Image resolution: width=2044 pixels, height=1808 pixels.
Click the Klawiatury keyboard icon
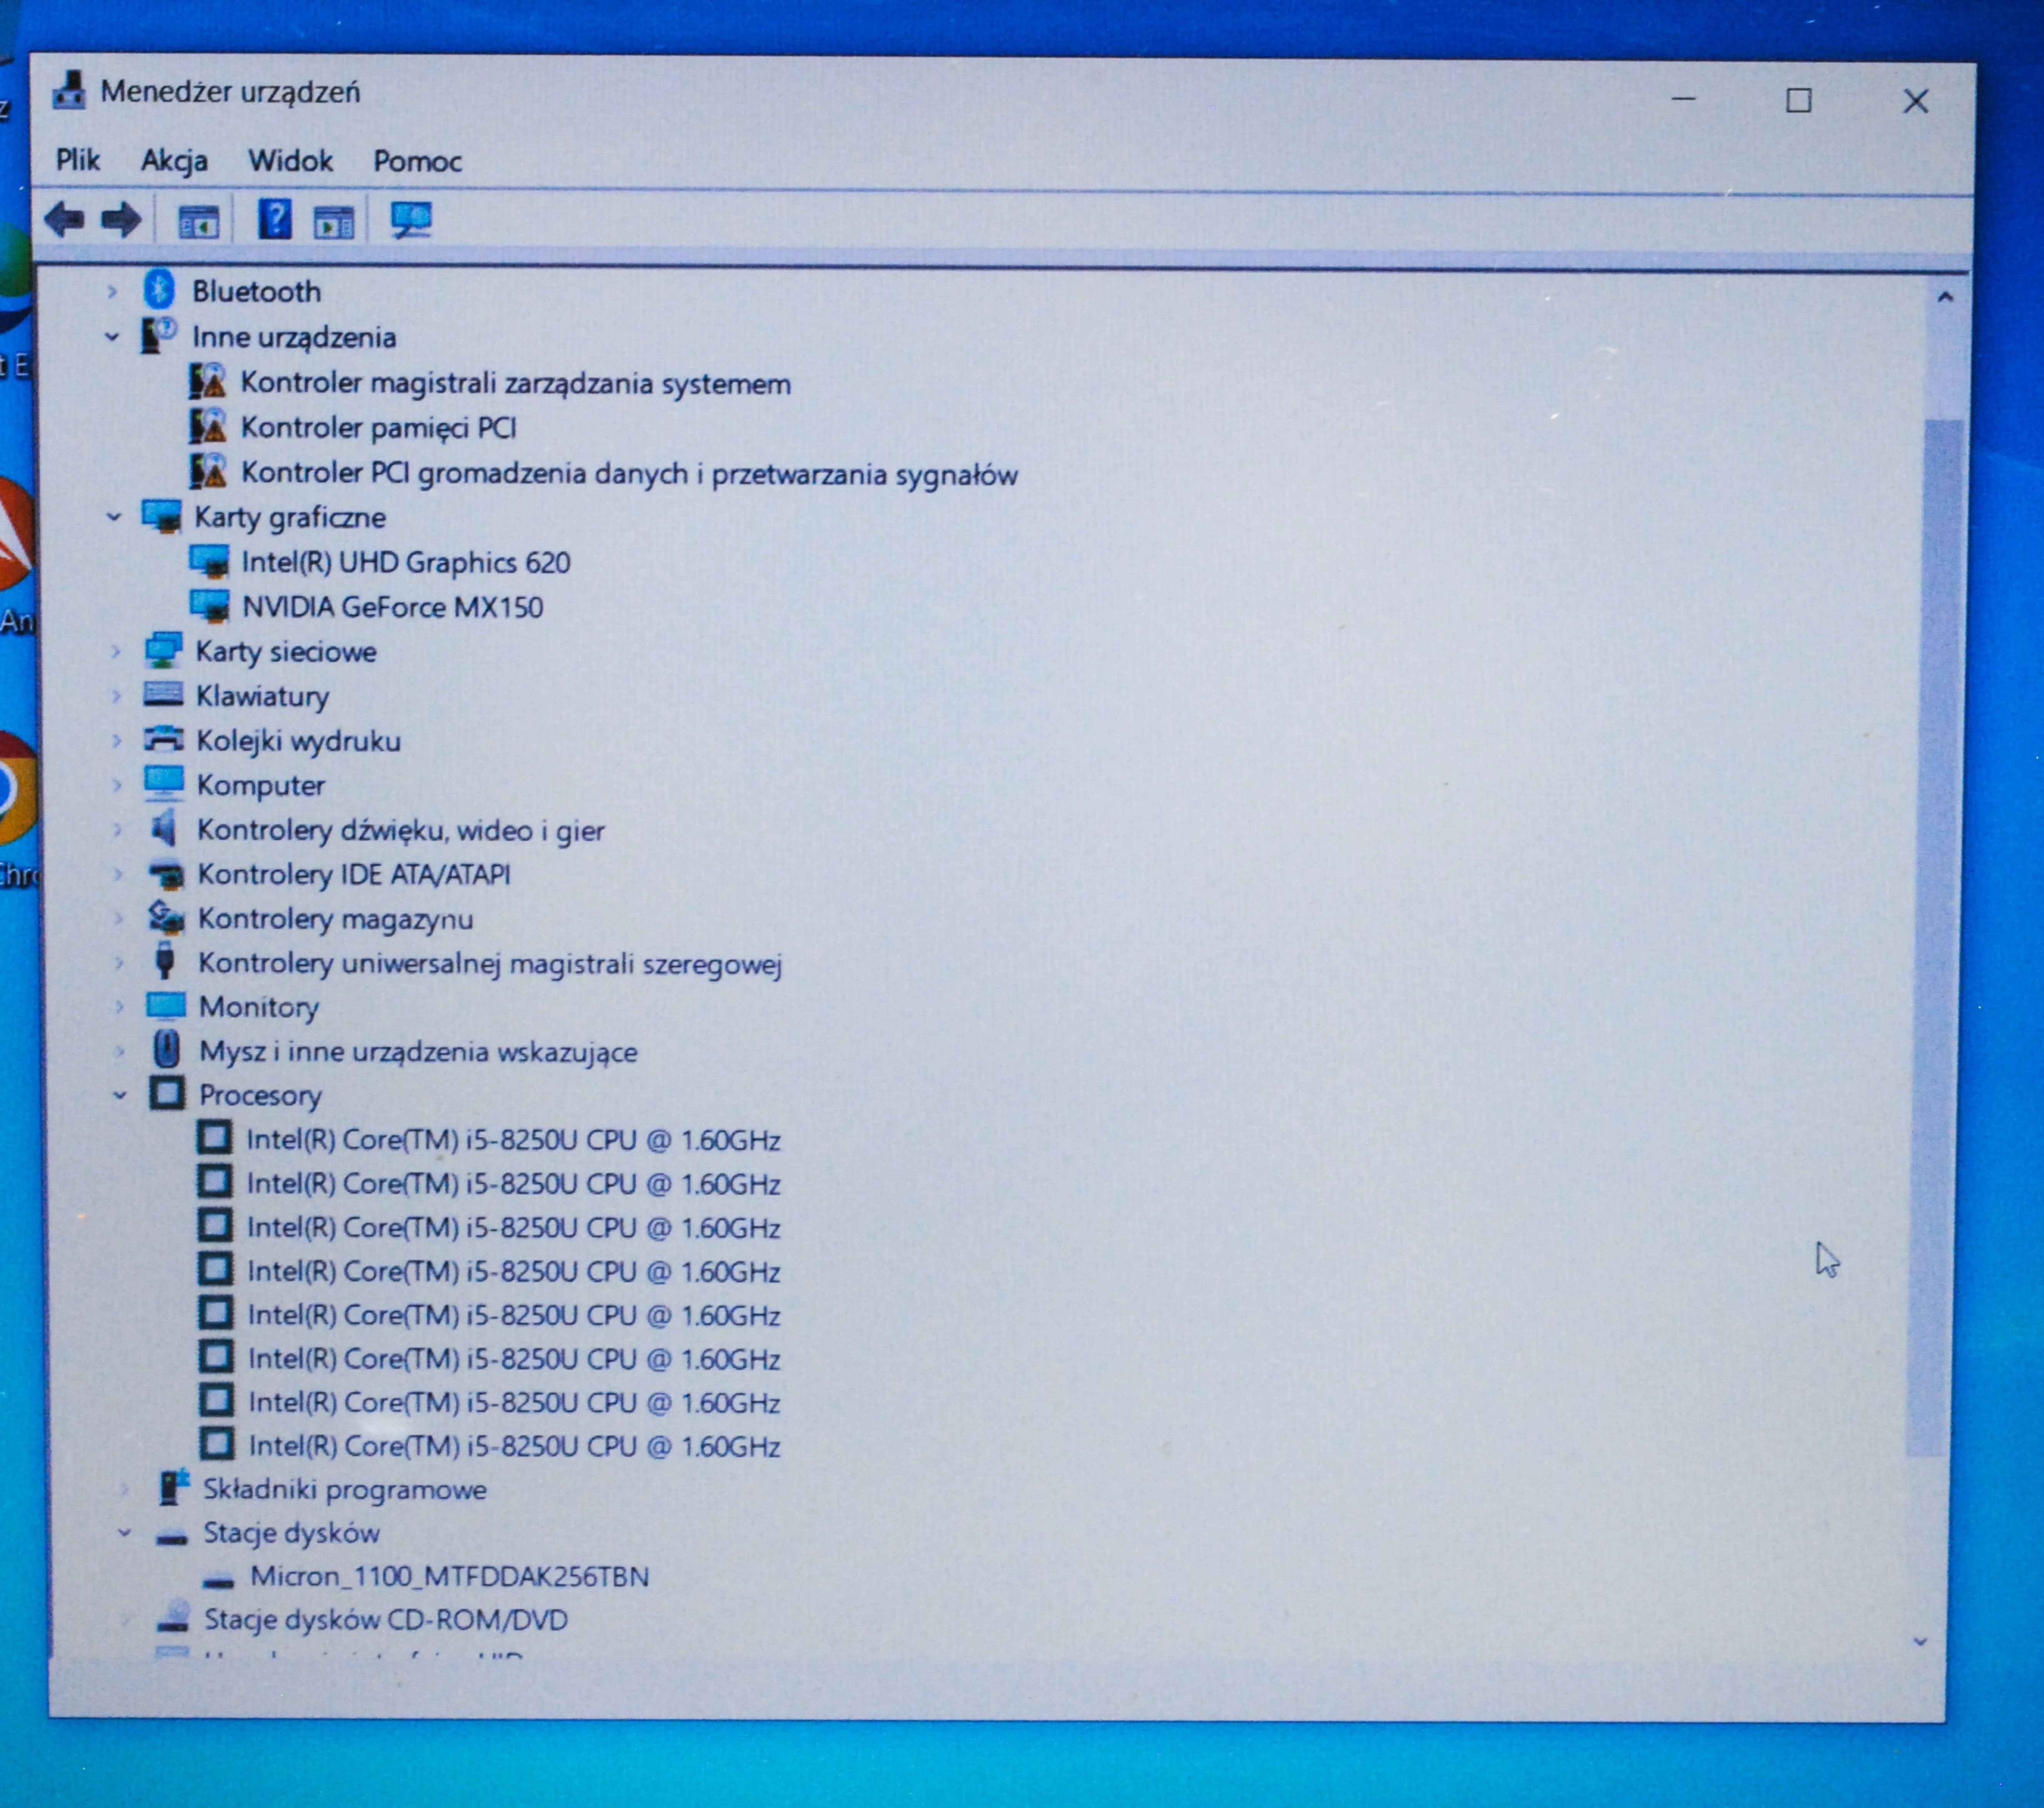click(163, 694)
